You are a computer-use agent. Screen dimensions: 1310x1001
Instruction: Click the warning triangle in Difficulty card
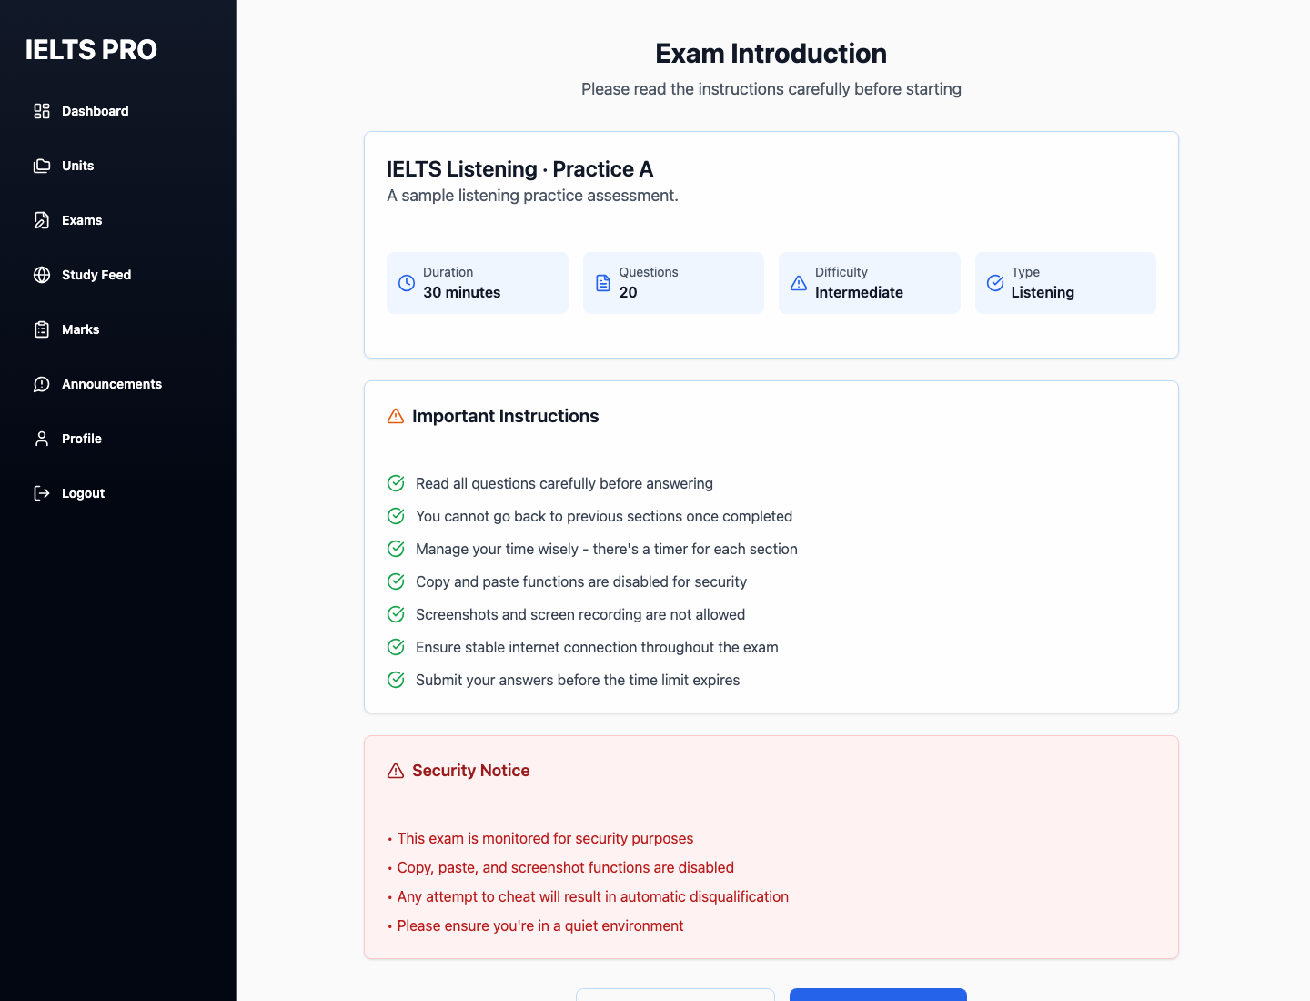click(x=799, y=283)
